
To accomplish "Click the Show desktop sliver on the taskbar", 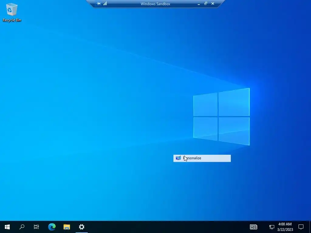I will (310, 227).
